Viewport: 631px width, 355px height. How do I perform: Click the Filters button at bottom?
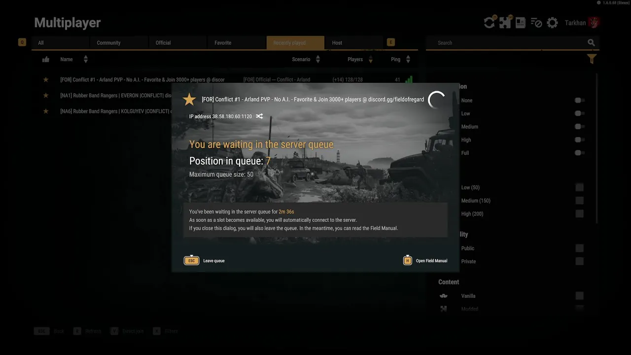[165, 331]
